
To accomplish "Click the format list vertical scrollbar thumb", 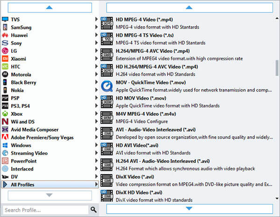I will [x=277, y=67].
